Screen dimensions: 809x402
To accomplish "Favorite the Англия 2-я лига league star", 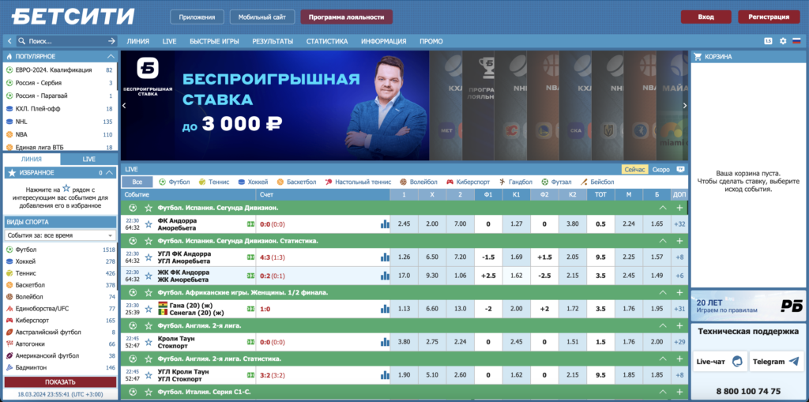I will pos(149,325).
